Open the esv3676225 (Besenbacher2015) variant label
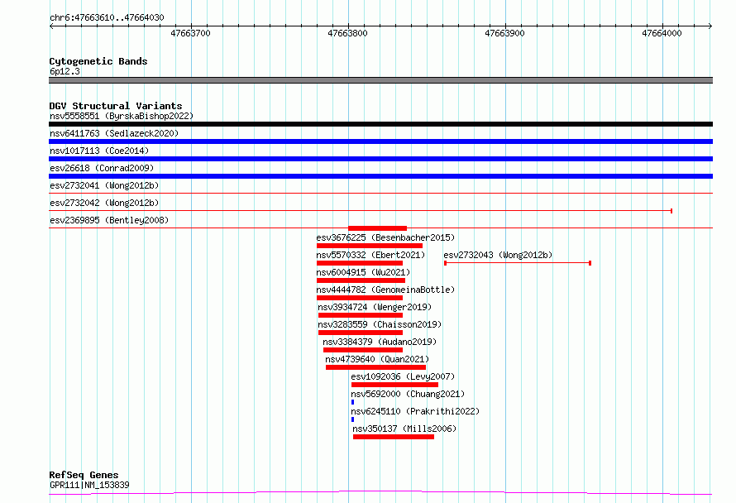This screenshot has height=503, width=736. tap(385, 237)
